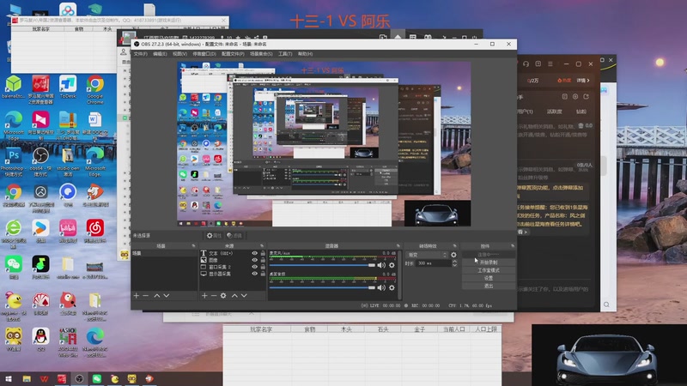Viewport: 687px width, 386px height.
Task: Remove selected source with minus icon
Action: 214,296
